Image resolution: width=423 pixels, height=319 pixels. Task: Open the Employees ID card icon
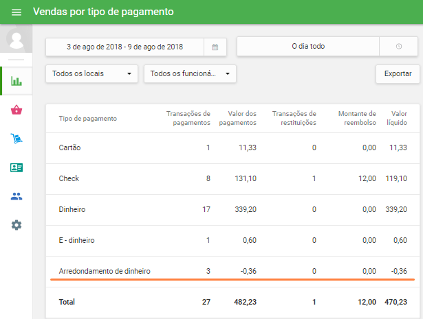[x=16, y=167]
